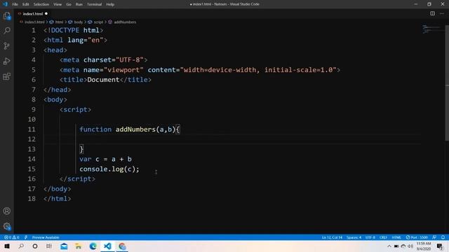Open Mail app from taskbar
Image resolution: width=449 pixels, height=252 pixels.
point(64,246)
